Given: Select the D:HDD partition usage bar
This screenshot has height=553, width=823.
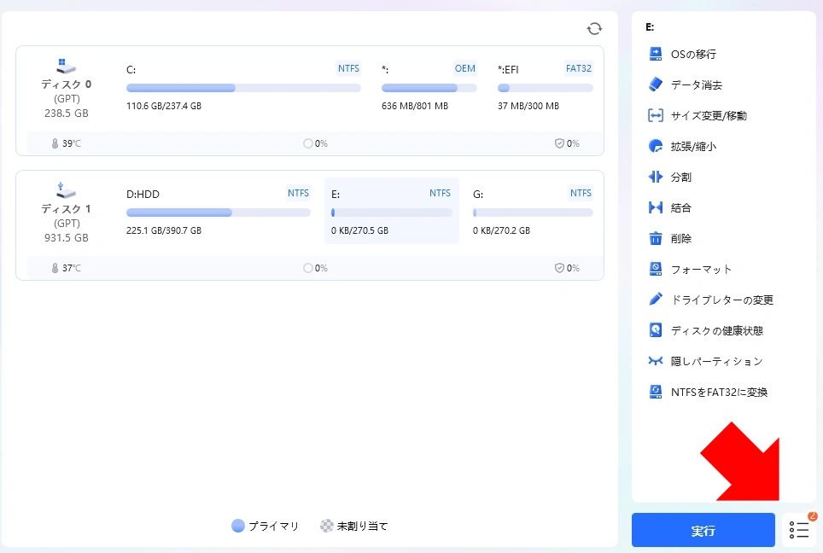Looking at the screenshot, I should point(219,212).
